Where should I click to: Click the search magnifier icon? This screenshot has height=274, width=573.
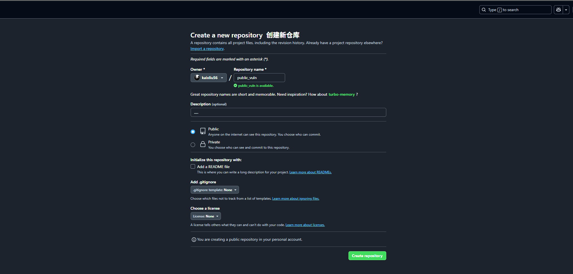484,10
